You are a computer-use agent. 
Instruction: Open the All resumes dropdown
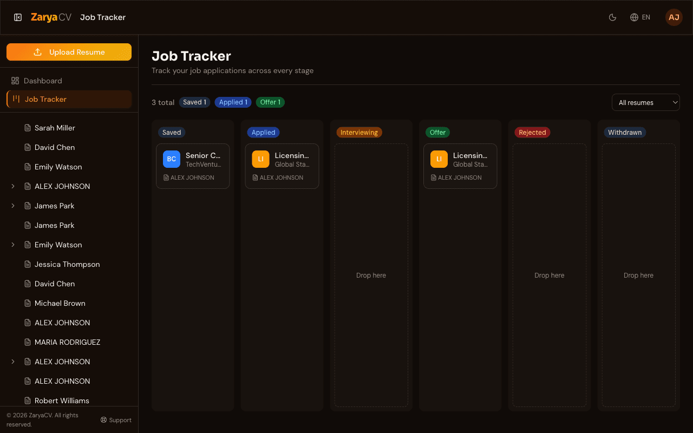(x=645, y=102)
